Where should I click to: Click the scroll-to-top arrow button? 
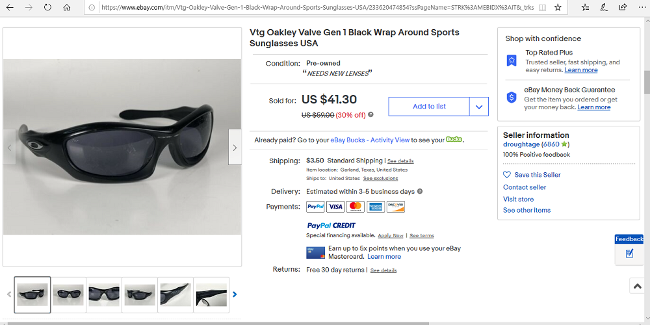click(636, 286)
